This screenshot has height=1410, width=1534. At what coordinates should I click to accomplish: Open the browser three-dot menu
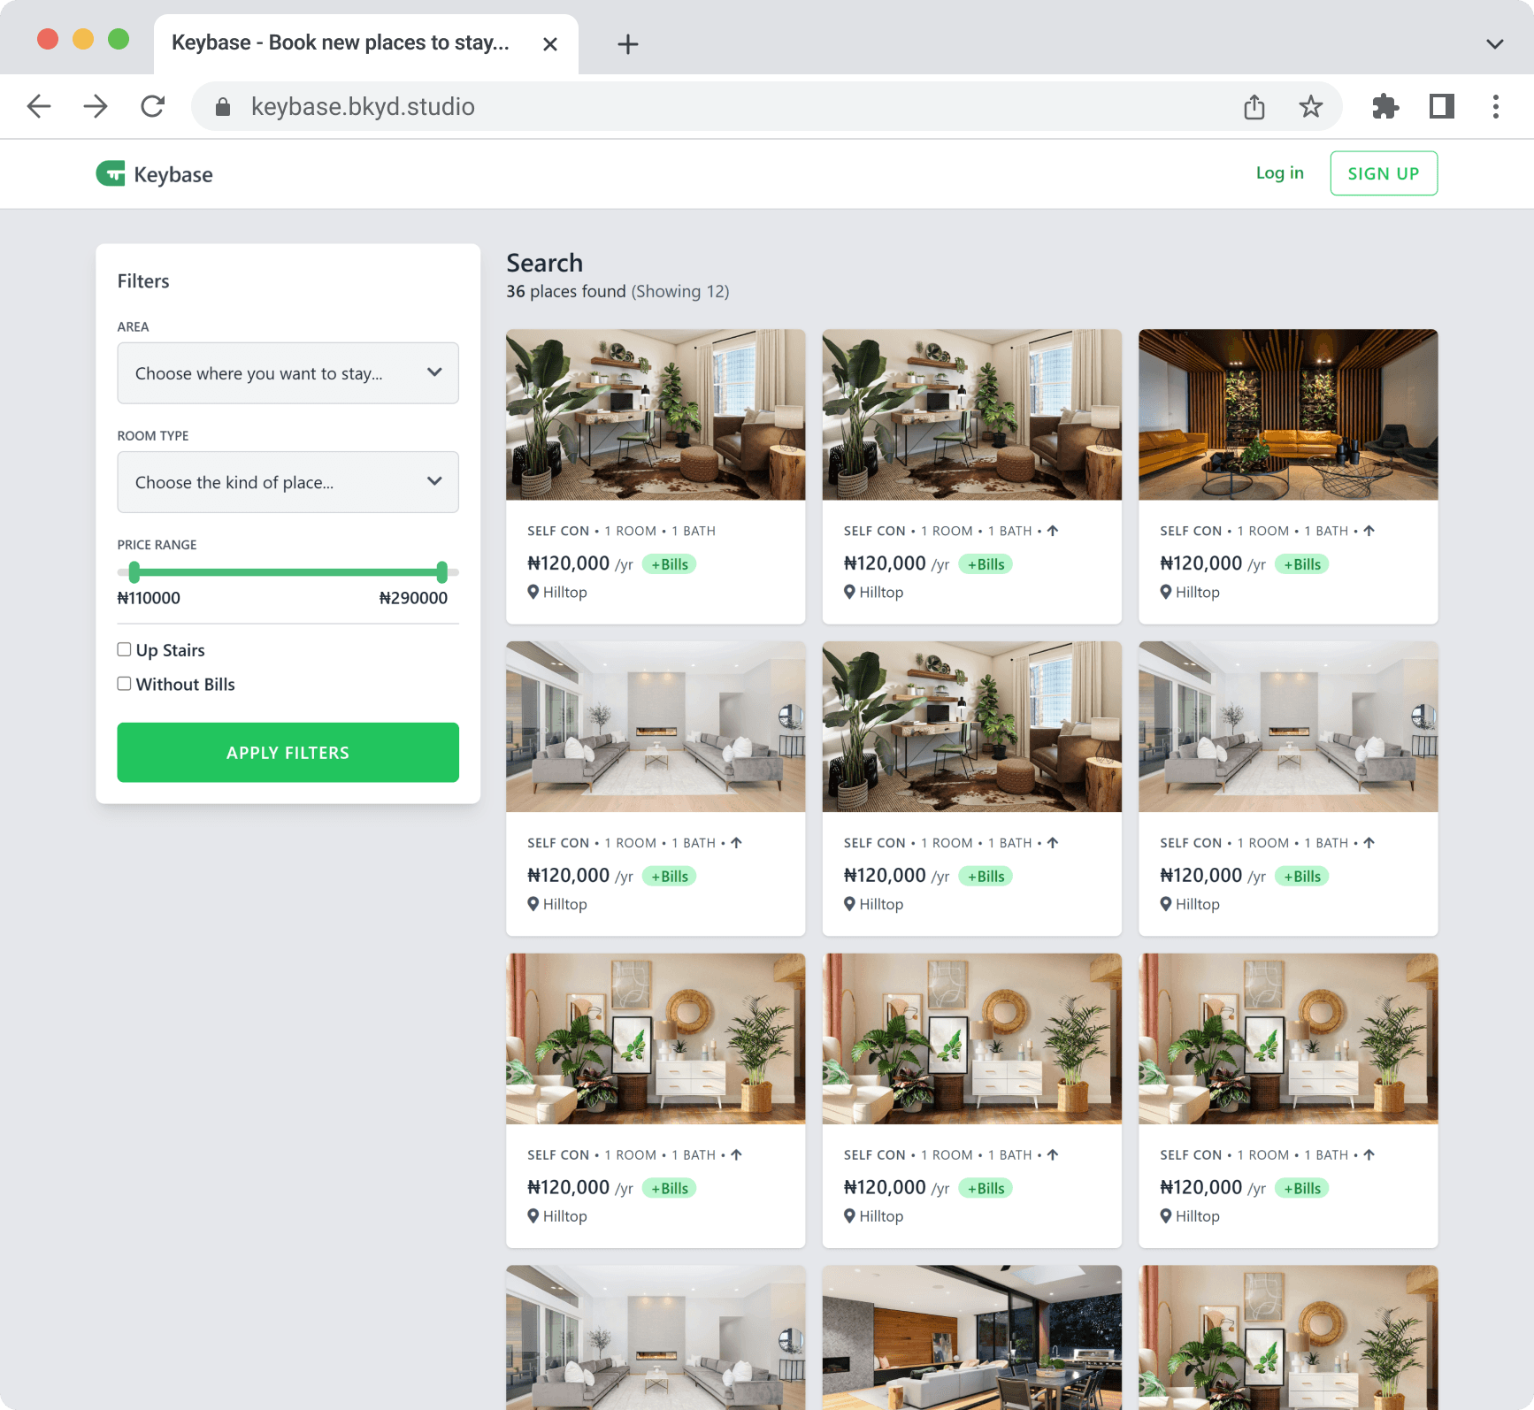point(1495,107)
